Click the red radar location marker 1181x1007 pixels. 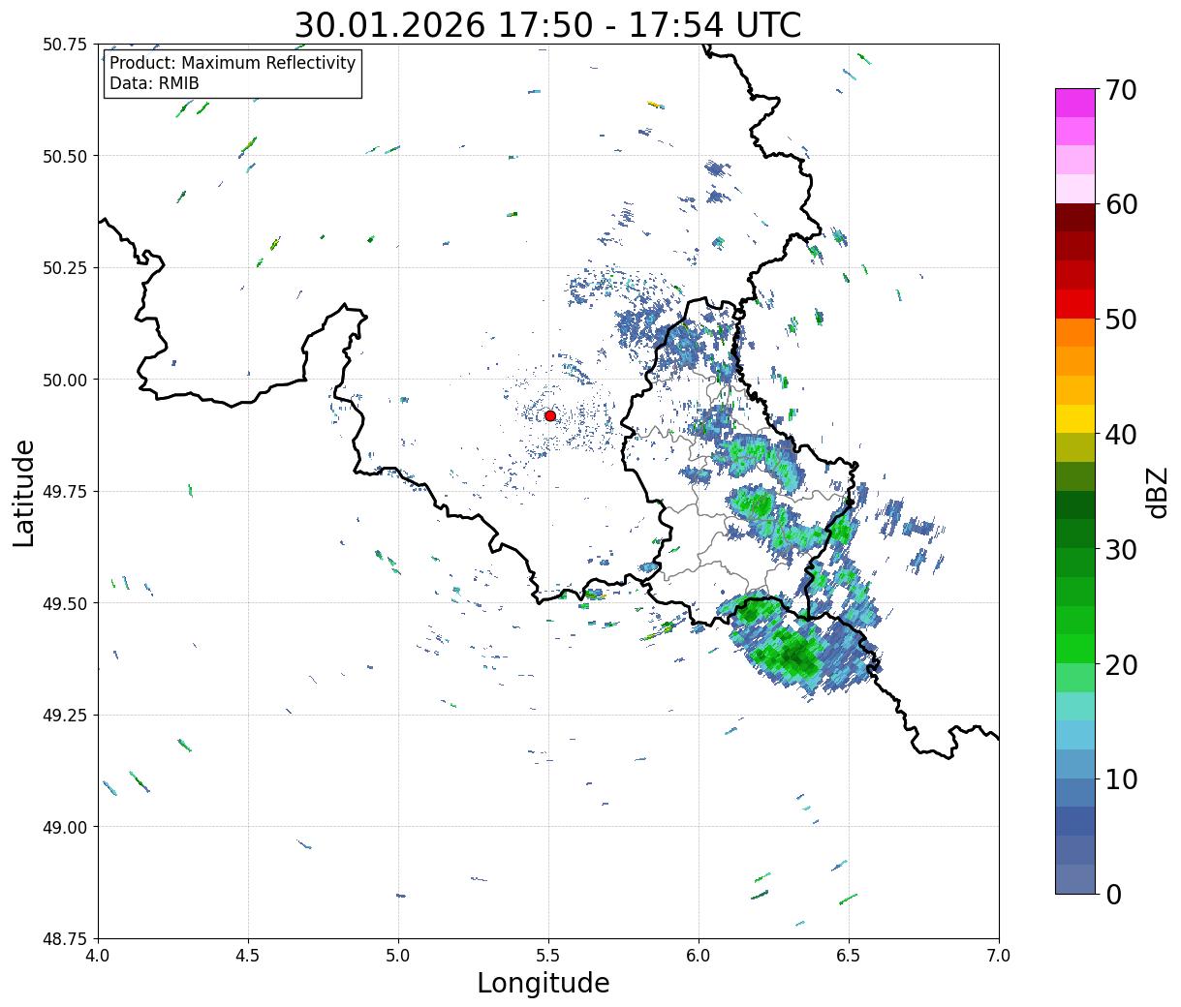(549, 415)
